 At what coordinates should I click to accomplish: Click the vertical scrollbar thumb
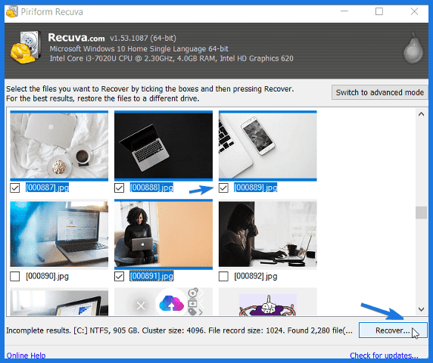click(x=421, y=213)
